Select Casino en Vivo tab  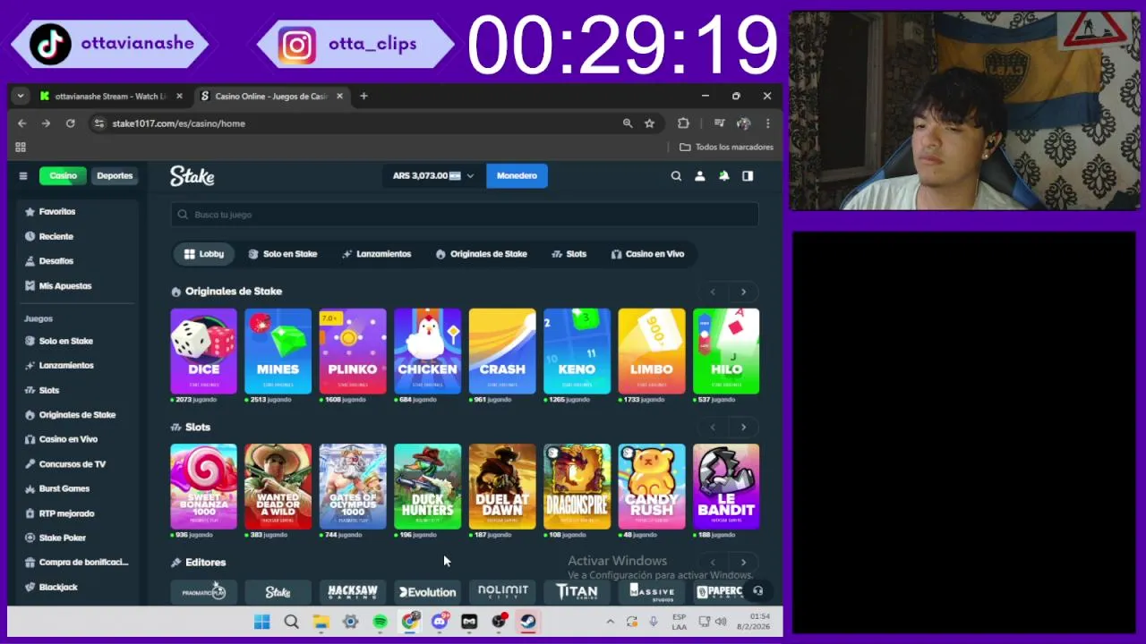pos(647,254)
